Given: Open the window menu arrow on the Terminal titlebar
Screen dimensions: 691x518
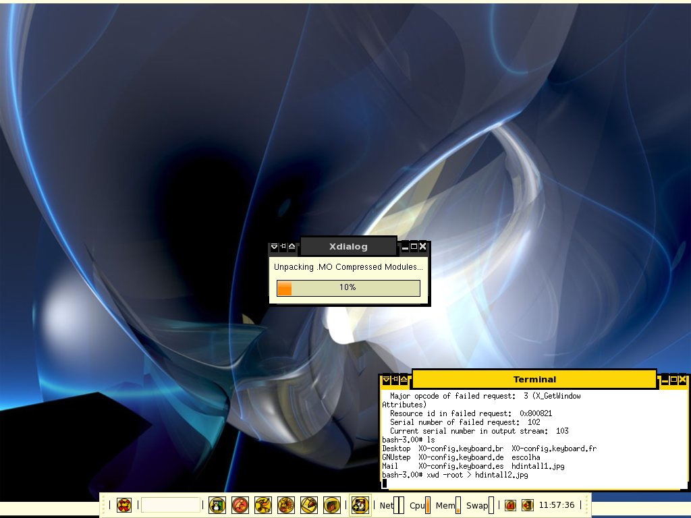Looking at the screenshot, I should point(387,379).
